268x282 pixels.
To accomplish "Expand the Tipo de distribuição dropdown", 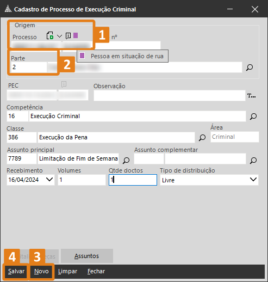I will pyautogui.click(x=253, y=180).
